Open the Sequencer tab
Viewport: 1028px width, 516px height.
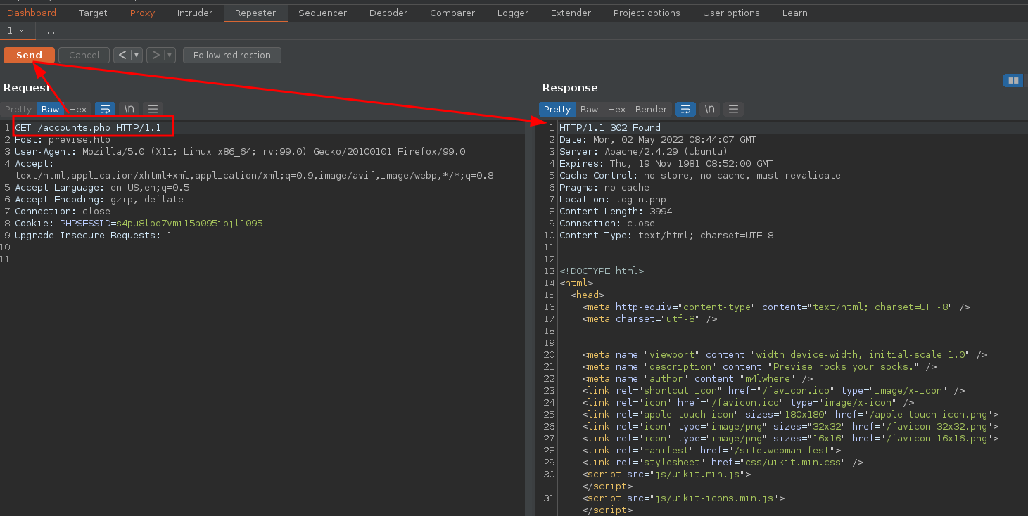(x=322, y=13)
